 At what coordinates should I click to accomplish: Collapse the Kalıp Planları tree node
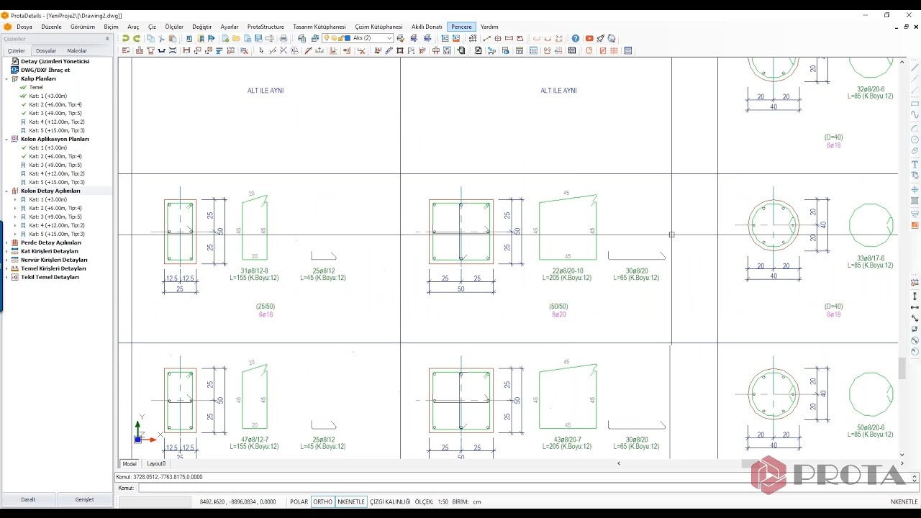6,78
